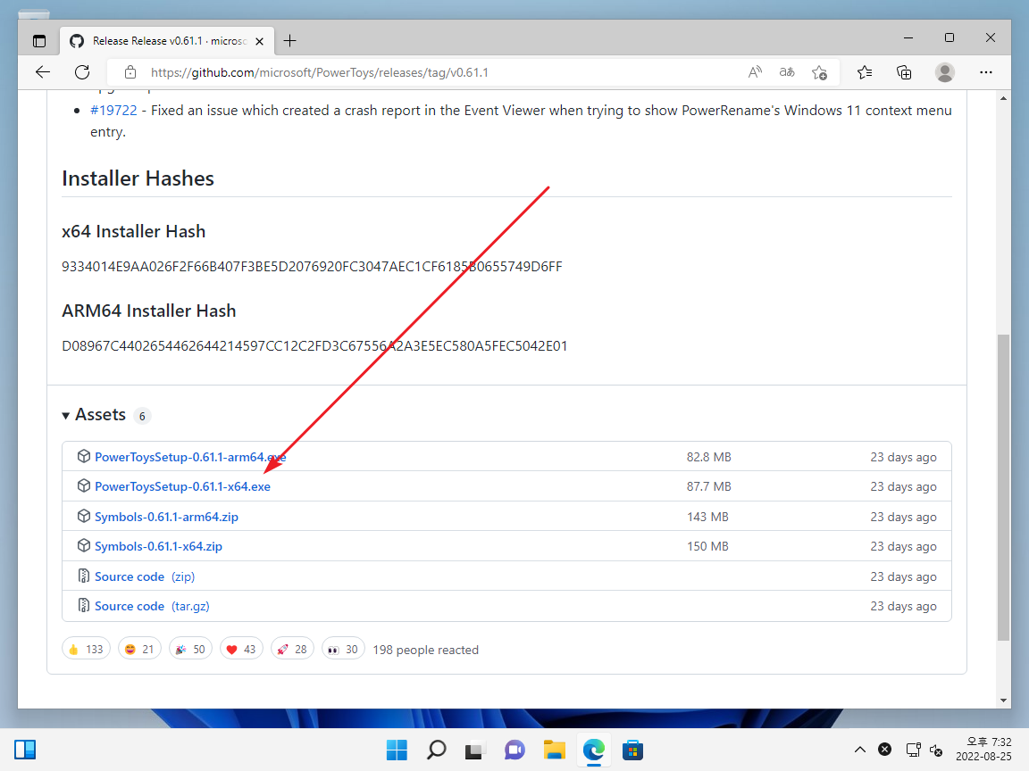Click the page vertical scrollbar thumb
The image size is (1029, 771).
[1003, 487]
